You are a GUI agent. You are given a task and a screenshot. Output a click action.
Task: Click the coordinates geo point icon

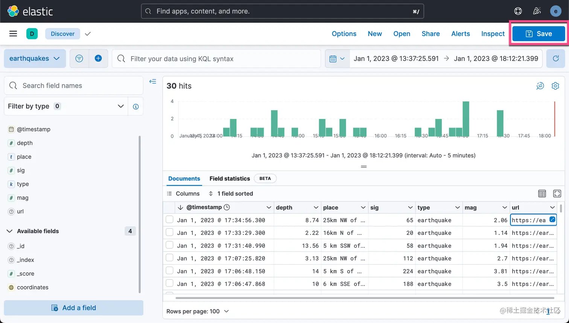11,287
